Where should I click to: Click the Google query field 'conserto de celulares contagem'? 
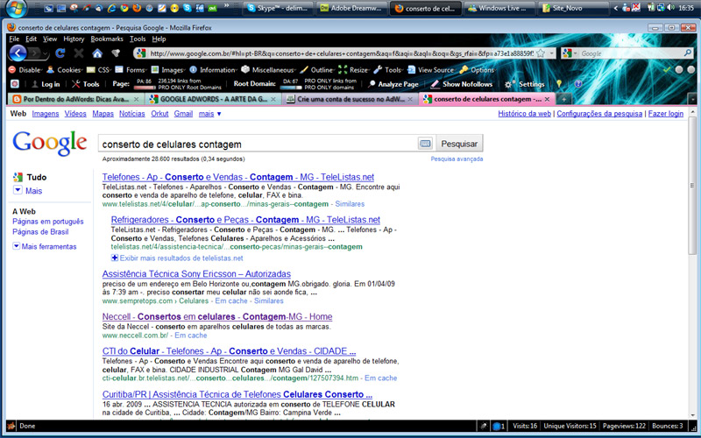pyautogui.click(x=258, y=144)
